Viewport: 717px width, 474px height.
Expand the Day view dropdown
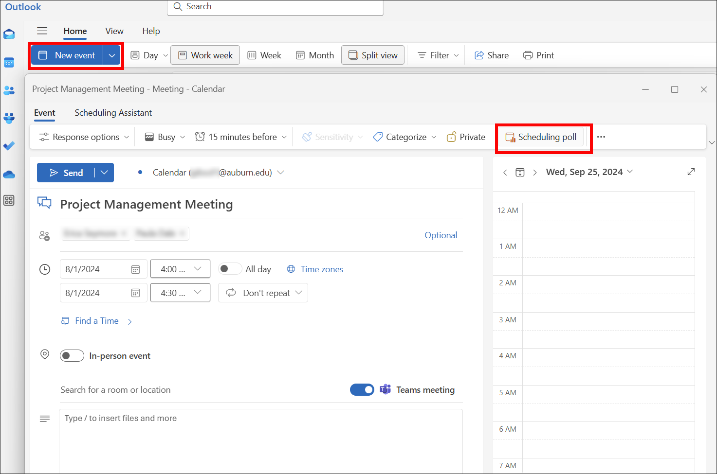point(165,55)
